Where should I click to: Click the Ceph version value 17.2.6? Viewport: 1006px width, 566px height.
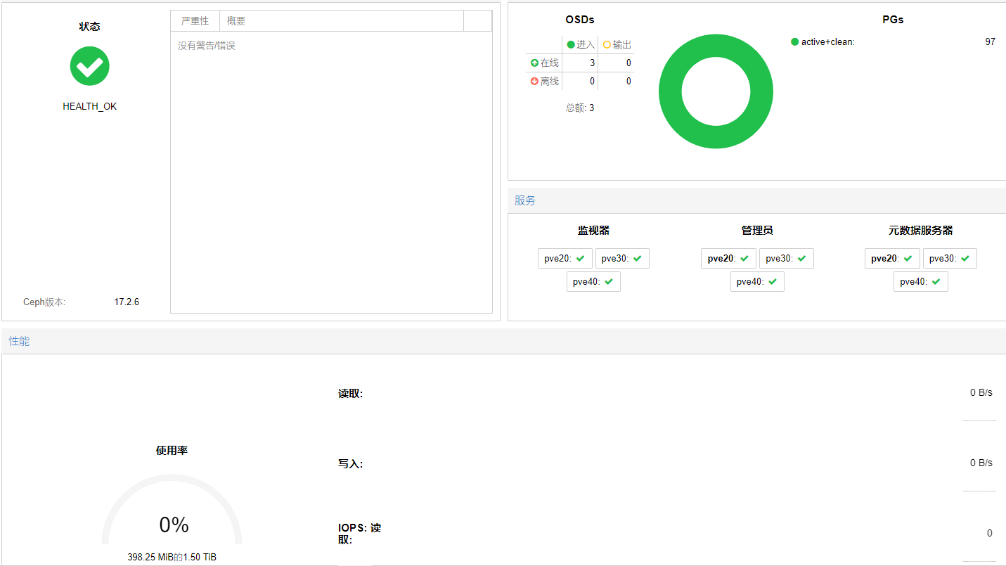127,302
